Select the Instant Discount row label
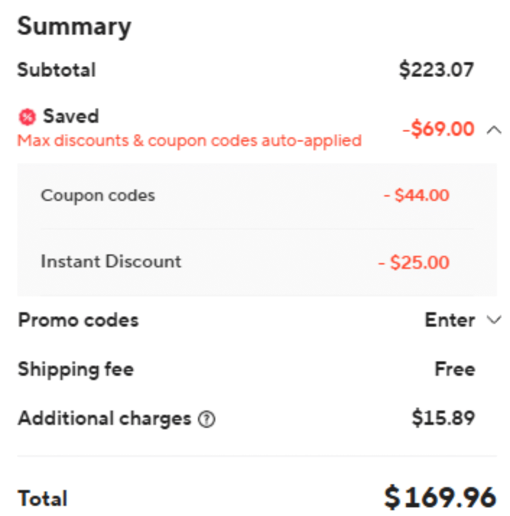Image resolution: width=510 pixels, height=516 pixels. tap(111, 262)
